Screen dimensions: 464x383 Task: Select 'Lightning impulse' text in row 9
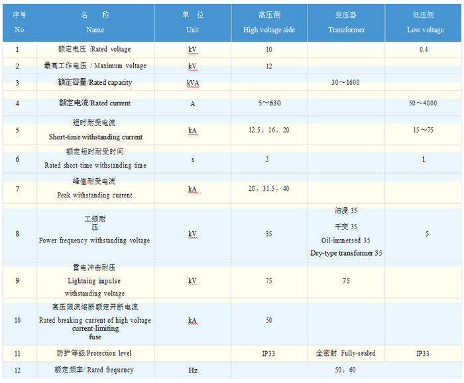tap(94, 281)
